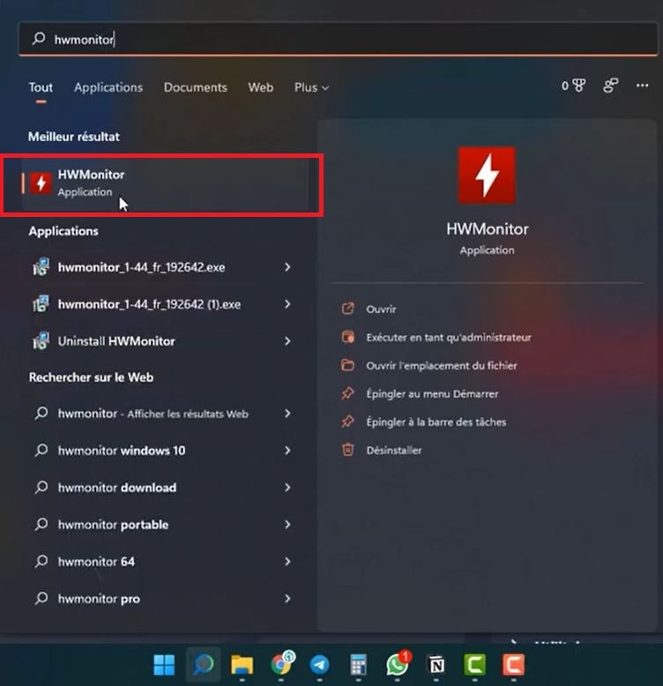Open WhatsApp from taskbar
Screen dimensions: 663x686
coord(397,664)
